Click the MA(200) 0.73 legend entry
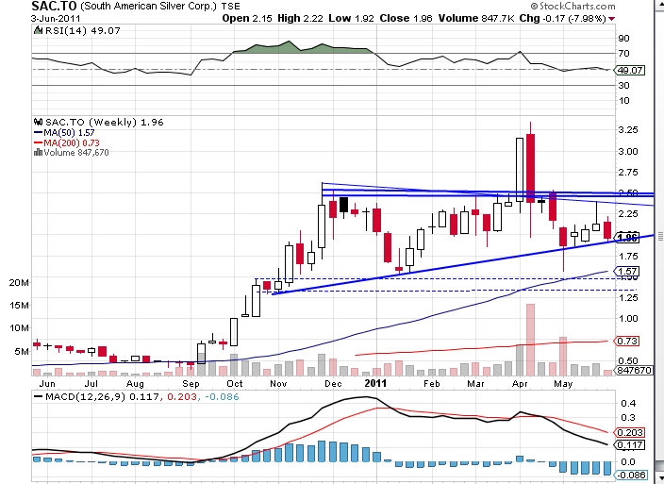This screenshot has height=484, width=664. (72, 142)
